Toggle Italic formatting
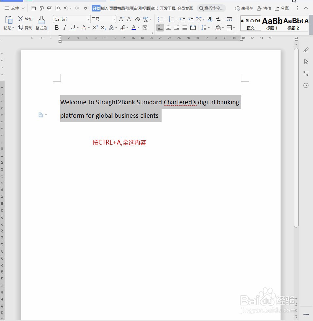This screenshot has width=313, height=321. click(65, 28)
